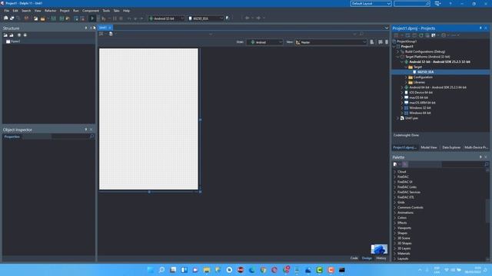Image resolution: width=492 pixels, height=276 pixels.
Task: Switch to the History tab at bottom
Action: click(381, 258)
